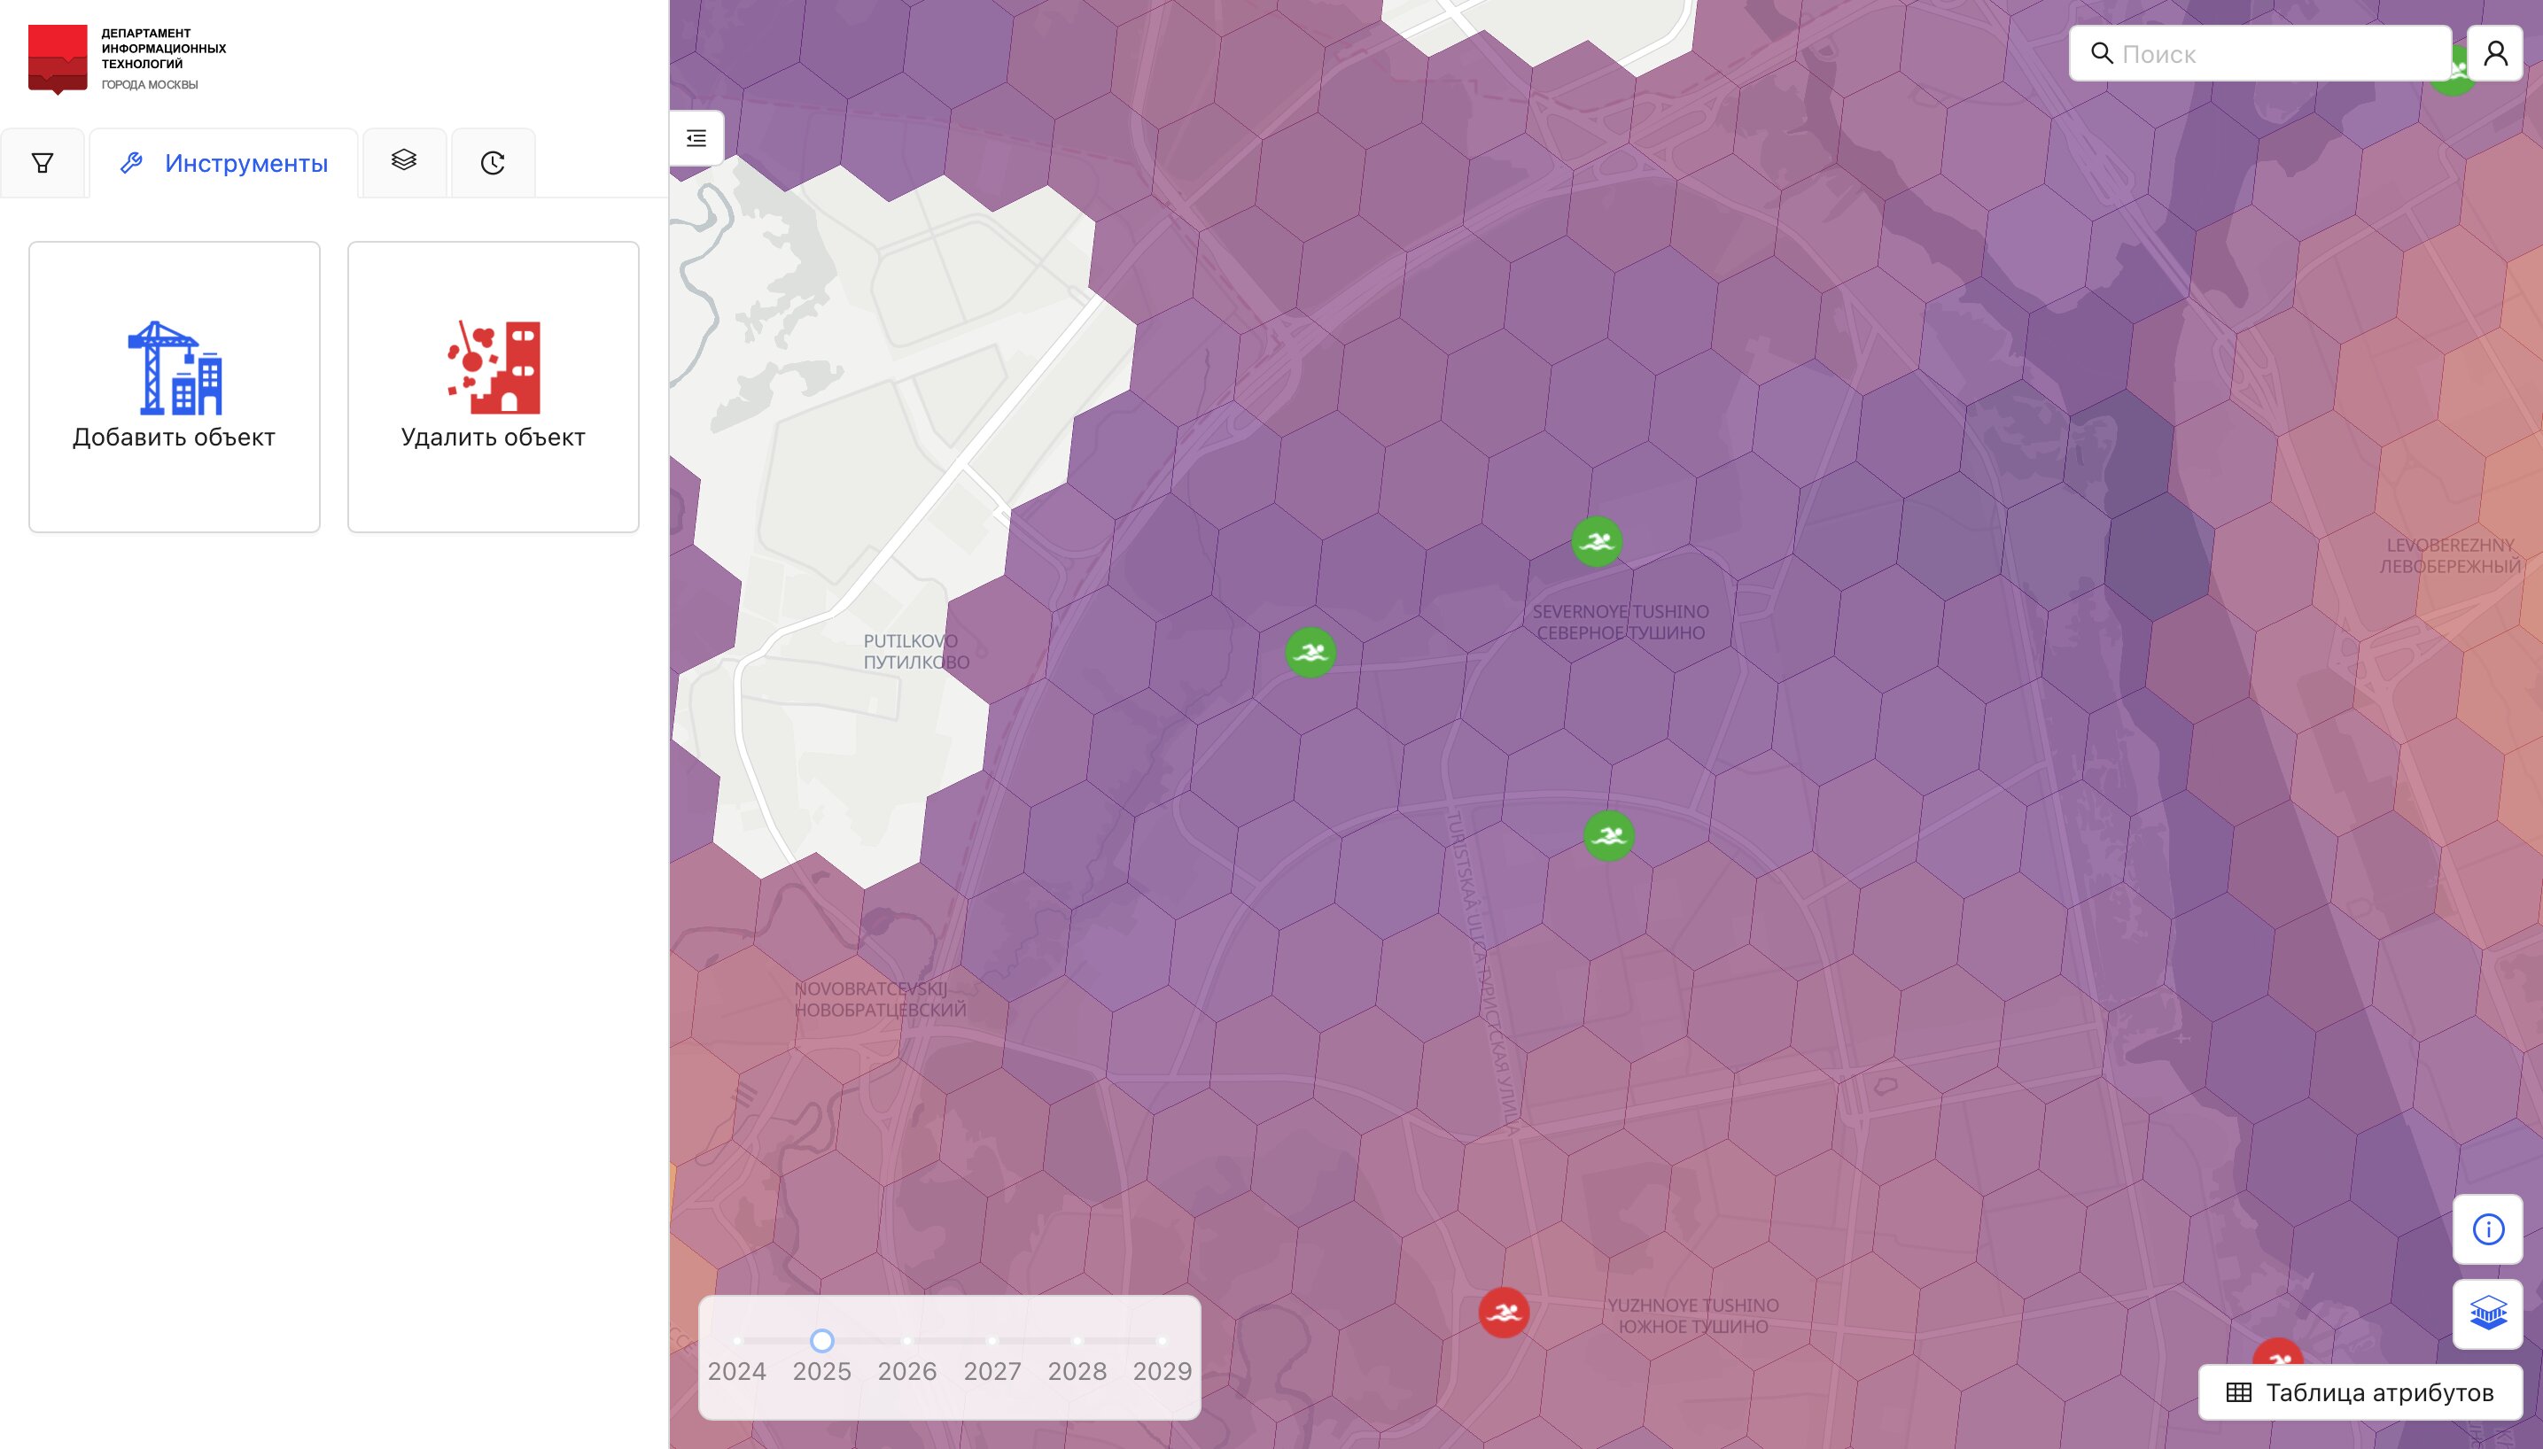This screenshot has width=2543, height=1449.
Task: Switch to the layers stack tab
Action: pos(403,161)
